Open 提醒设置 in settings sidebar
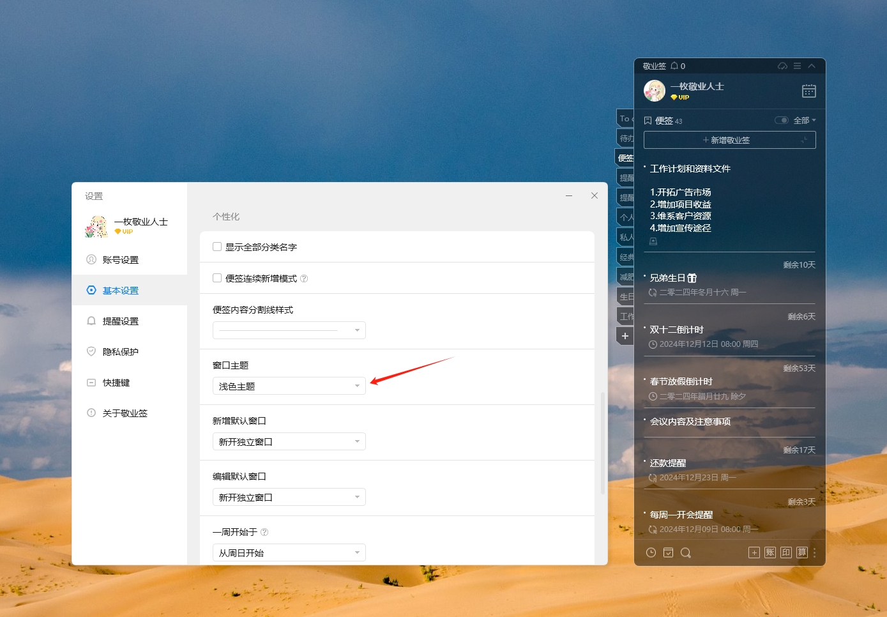The width and height of the screenshot is (887, 617). pos(130,321)
